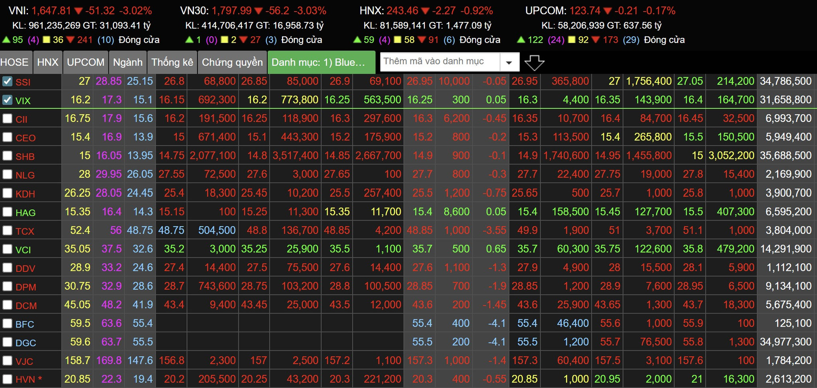Select the DCM row checkbox
The height and width of the screenshot is (388, 817).
pyautogui.click(x=7, y=305)
